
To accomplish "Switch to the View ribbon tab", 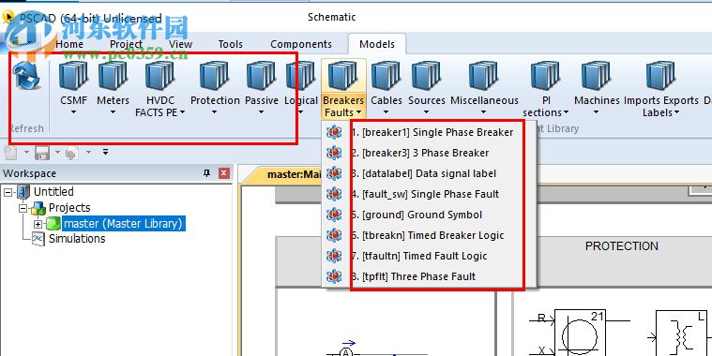I will 180,44.
